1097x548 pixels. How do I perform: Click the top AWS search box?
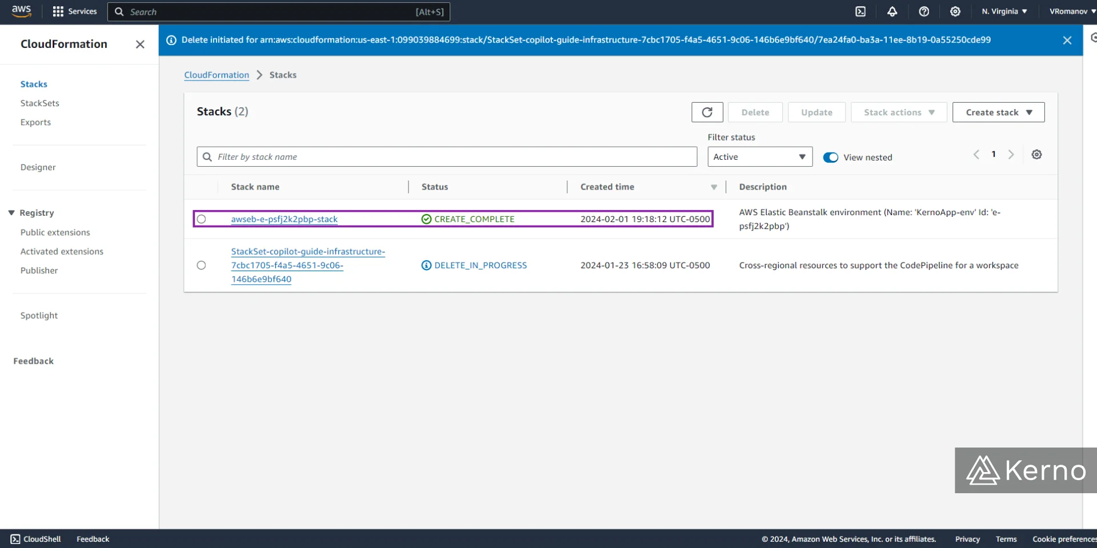click(279, 11)
